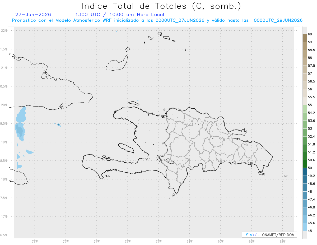Click legend value '53.6'
Screen dimensions: 317x245
311,121
